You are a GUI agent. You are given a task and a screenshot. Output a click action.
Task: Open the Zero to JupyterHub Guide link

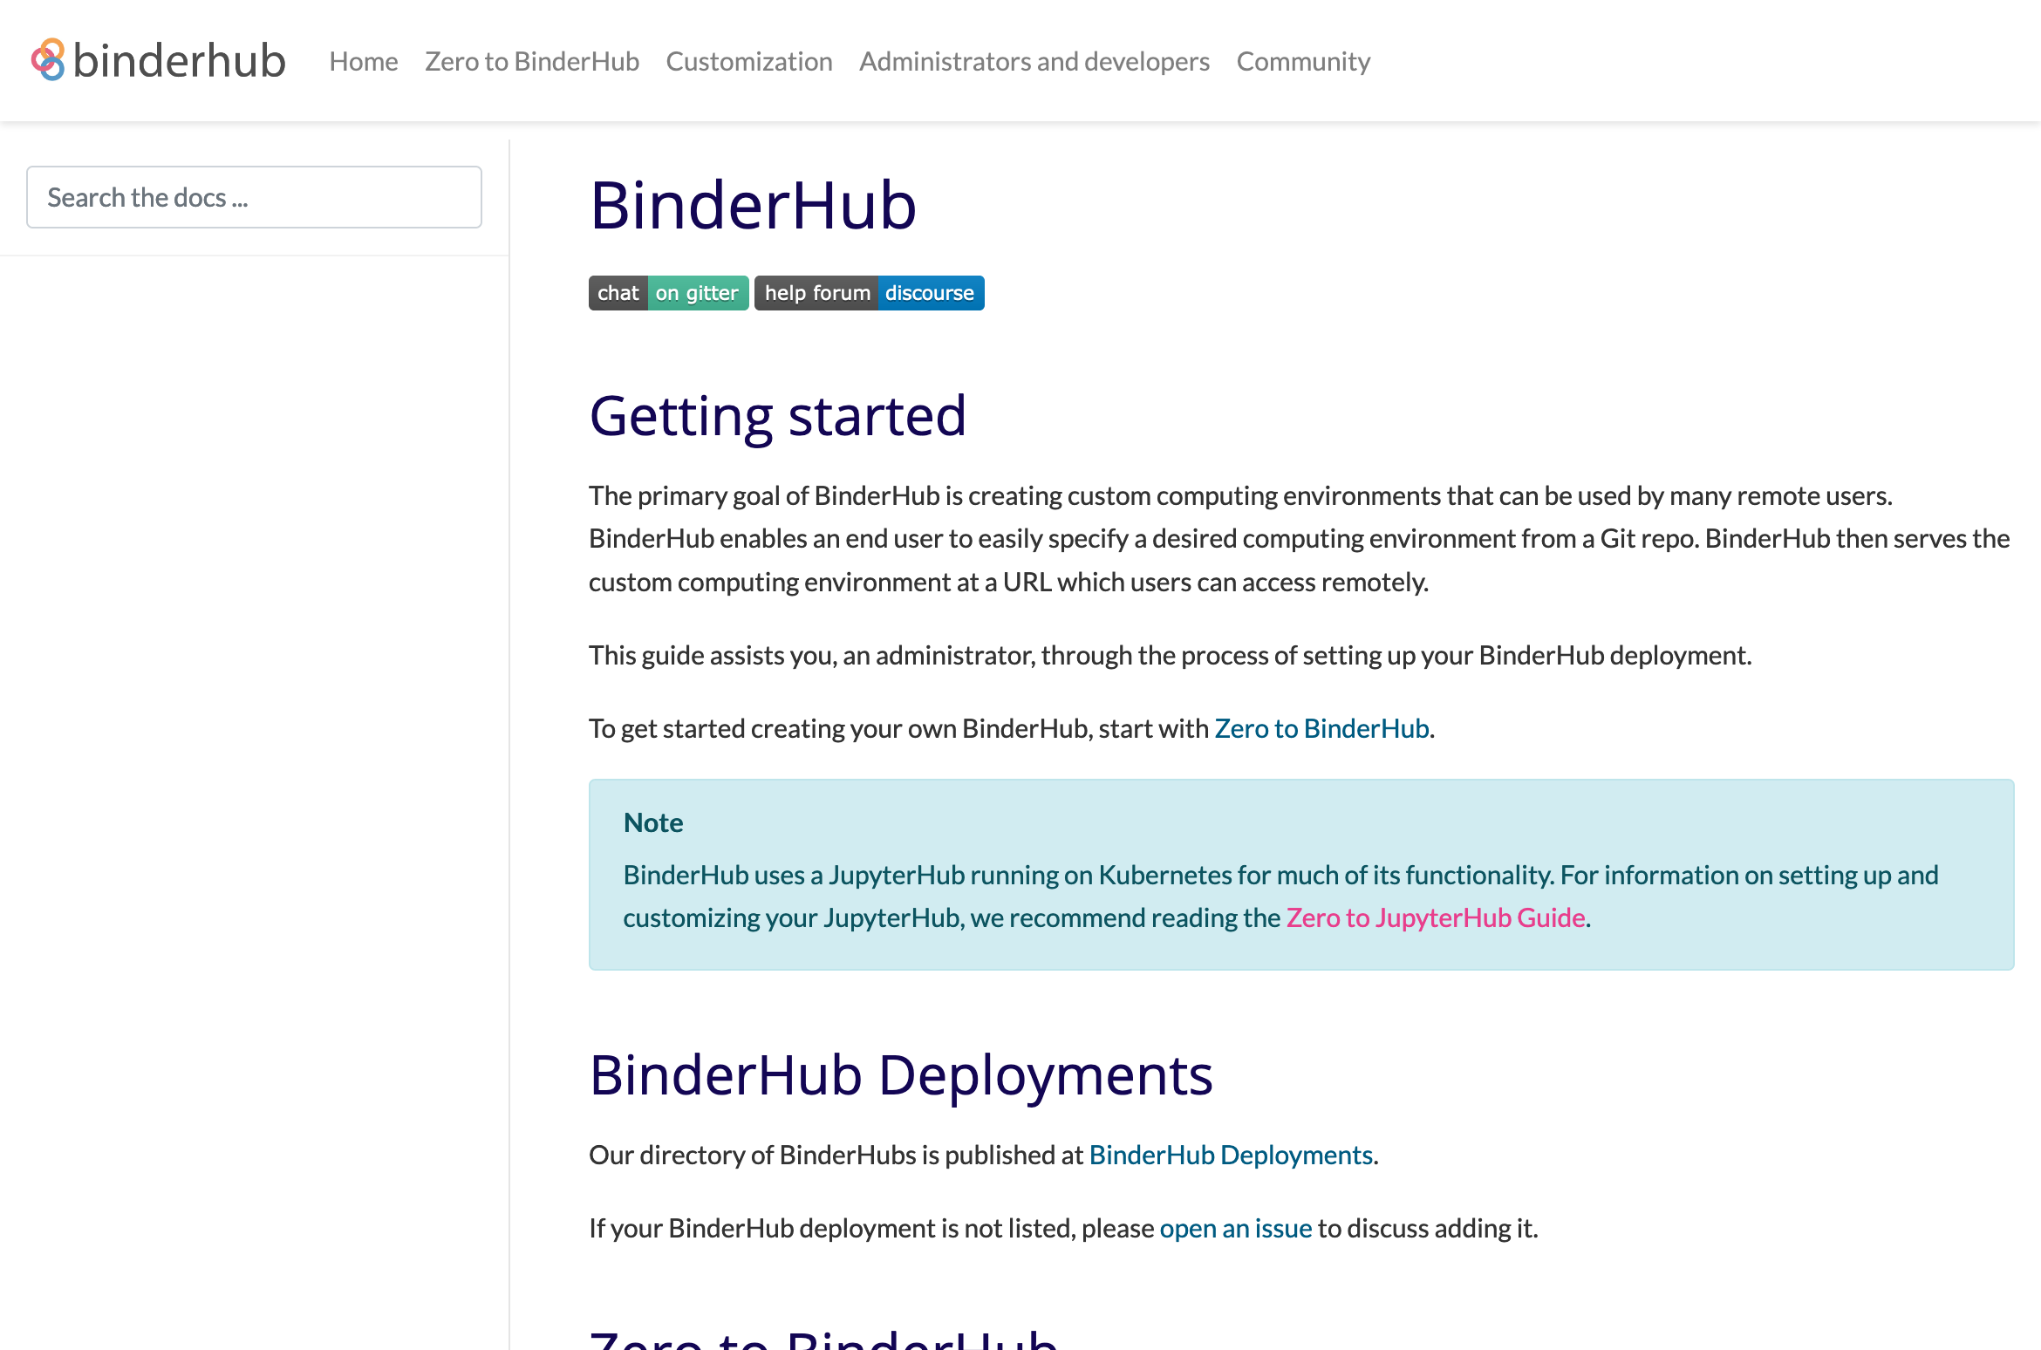pos(1436,917)
